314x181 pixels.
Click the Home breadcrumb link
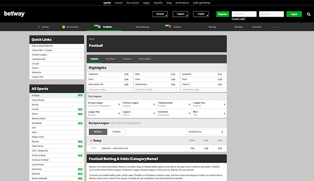click(x=92, y=39)
